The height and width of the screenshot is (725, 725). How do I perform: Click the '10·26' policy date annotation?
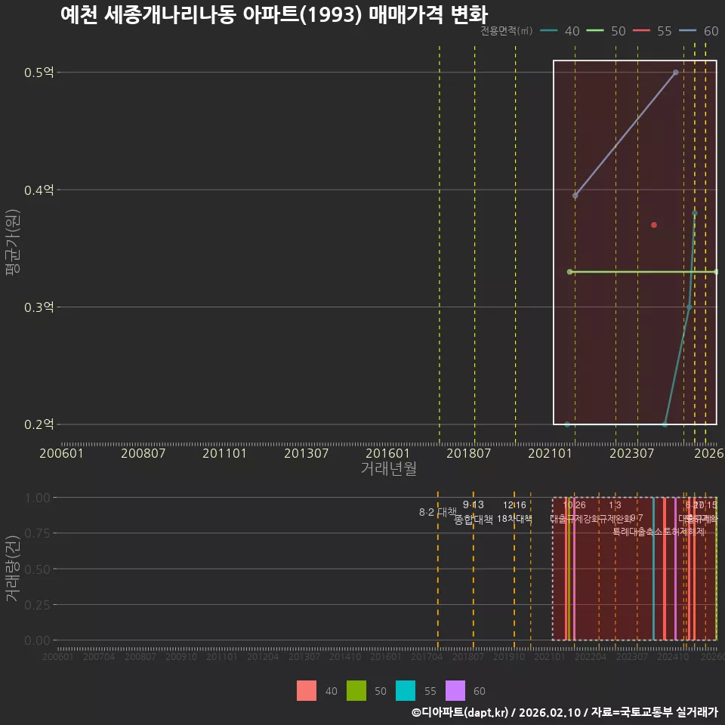click(x=575, y=505)
